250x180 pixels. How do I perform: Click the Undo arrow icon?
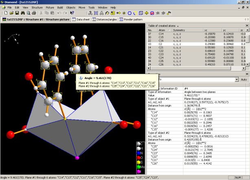[x=59, y=13]
